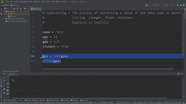Open the Refactor menu
Screen dimensions: 186x104
coord(37,1)
